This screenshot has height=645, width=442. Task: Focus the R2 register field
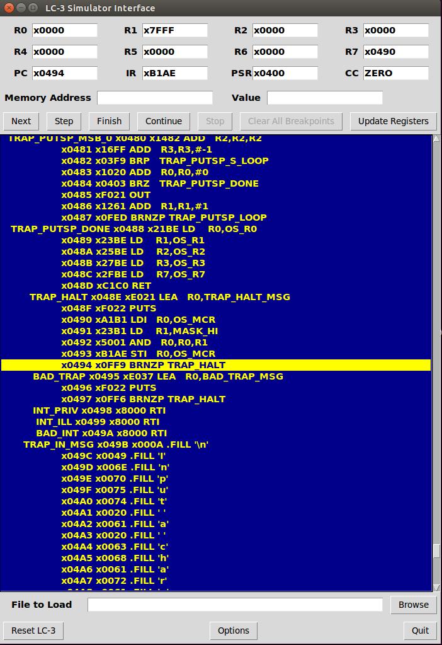click(285, 30)
